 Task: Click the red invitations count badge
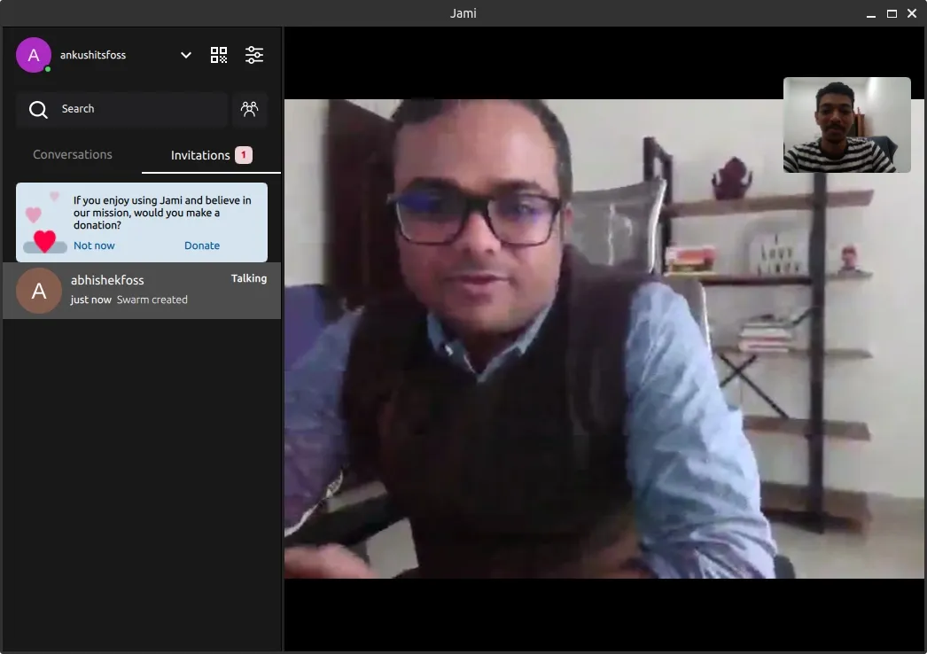(244, 155)
